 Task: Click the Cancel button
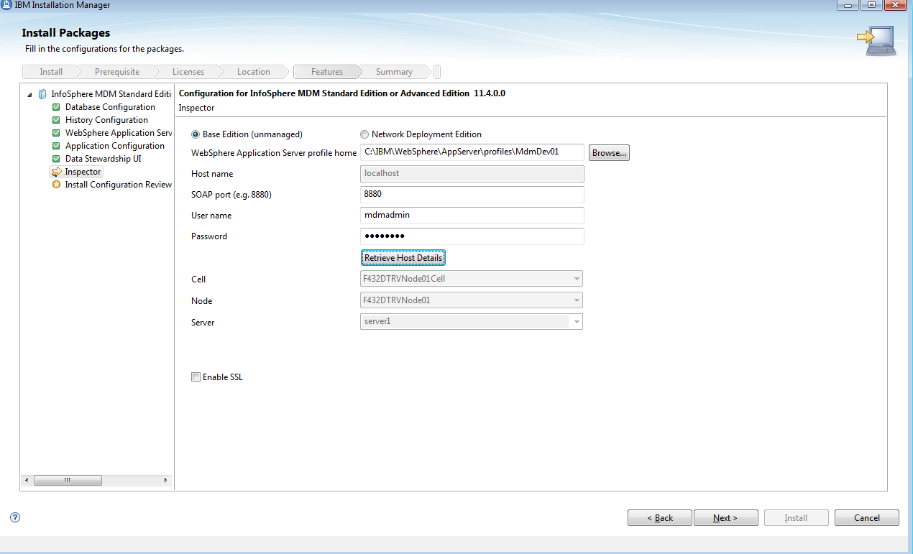(x=867, y=518)
